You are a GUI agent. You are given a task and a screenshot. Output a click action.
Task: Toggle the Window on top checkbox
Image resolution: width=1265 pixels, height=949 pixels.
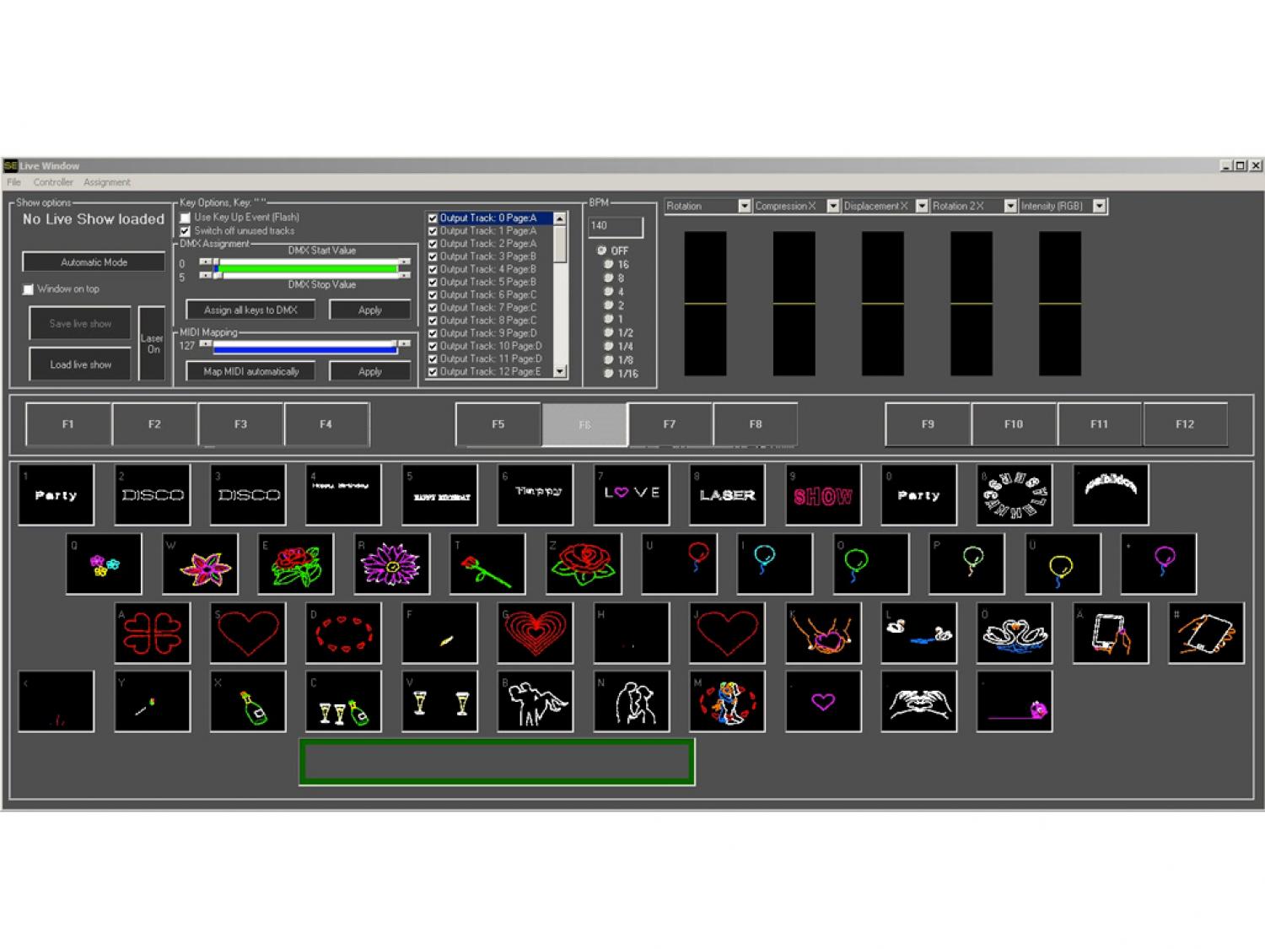tap(29, 289)
